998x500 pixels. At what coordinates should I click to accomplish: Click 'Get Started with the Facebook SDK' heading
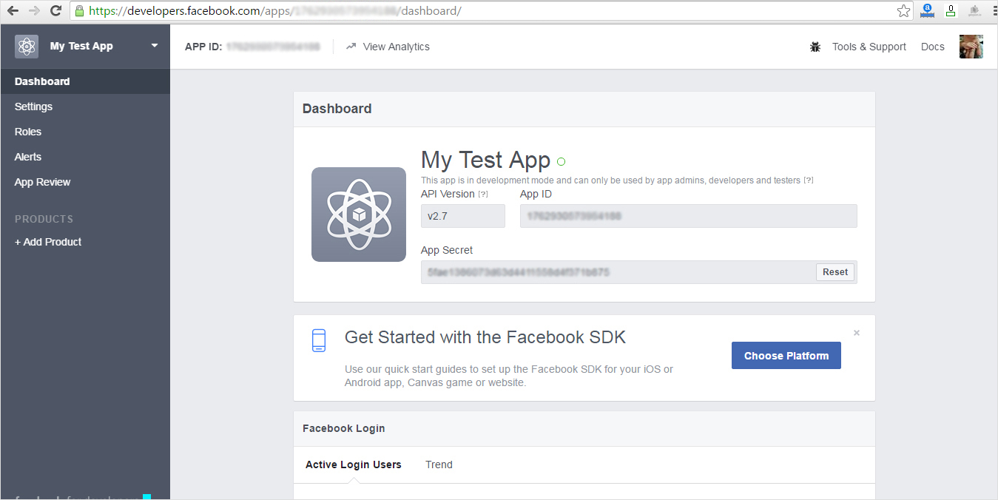click(485, 337)
